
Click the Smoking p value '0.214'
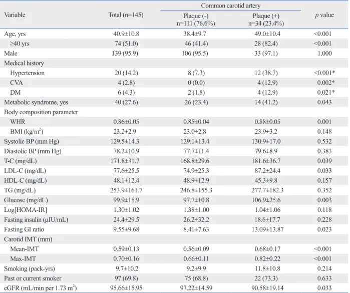[x=324, y=268]
